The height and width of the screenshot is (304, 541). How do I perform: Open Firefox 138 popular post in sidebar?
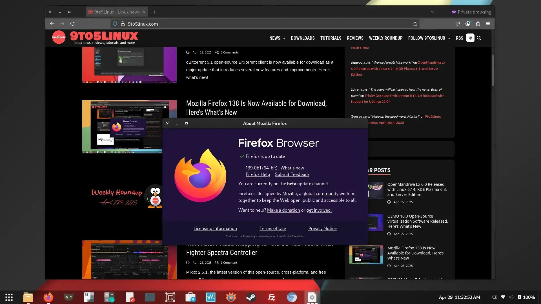coord(415,253)
